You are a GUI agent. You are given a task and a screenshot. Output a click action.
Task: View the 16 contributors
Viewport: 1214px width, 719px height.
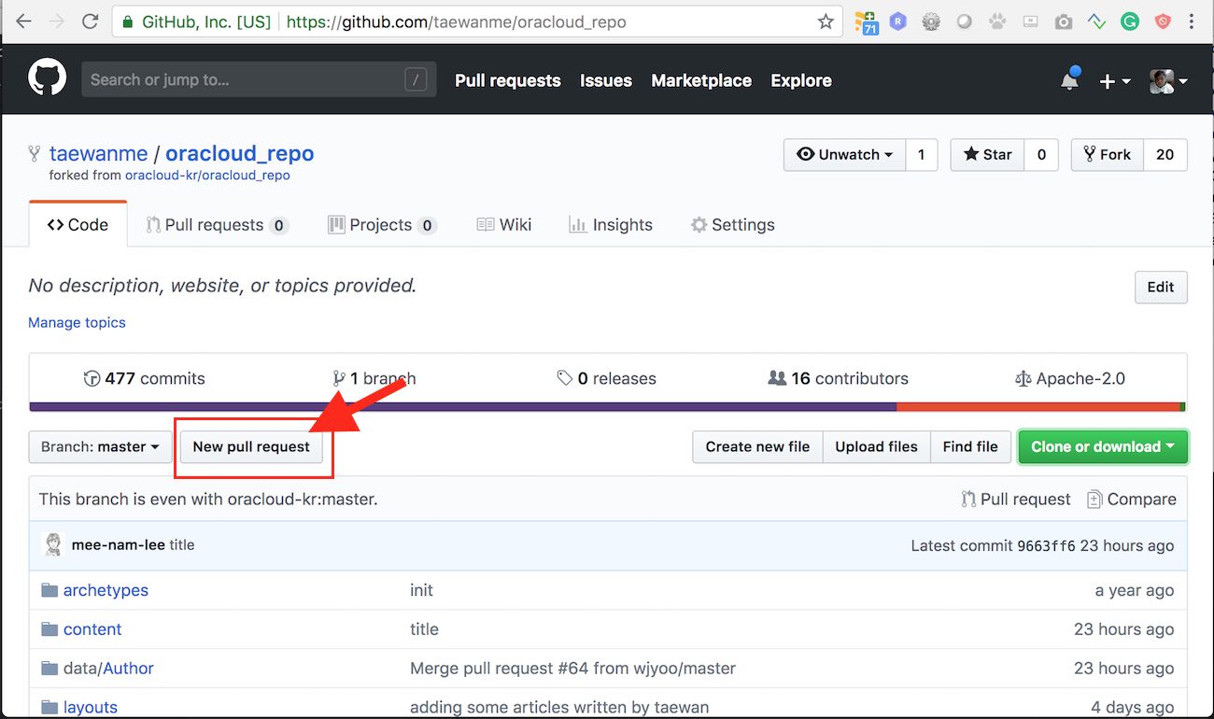pos(838,378)
